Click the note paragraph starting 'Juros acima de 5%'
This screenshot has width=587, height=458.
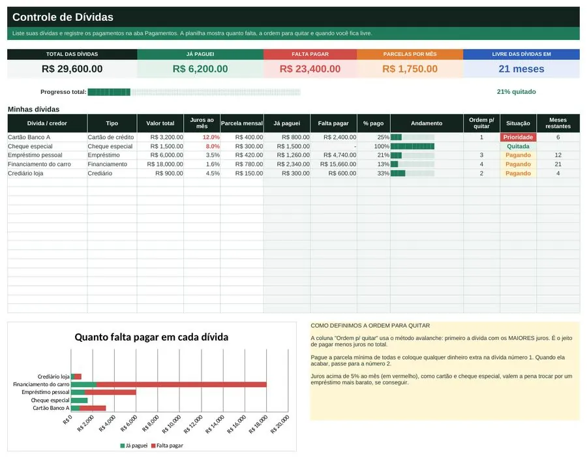tap(442, 379)
